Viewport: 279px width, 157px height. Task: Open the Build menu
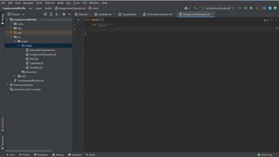pyautogui.click(x=60, y=3)
